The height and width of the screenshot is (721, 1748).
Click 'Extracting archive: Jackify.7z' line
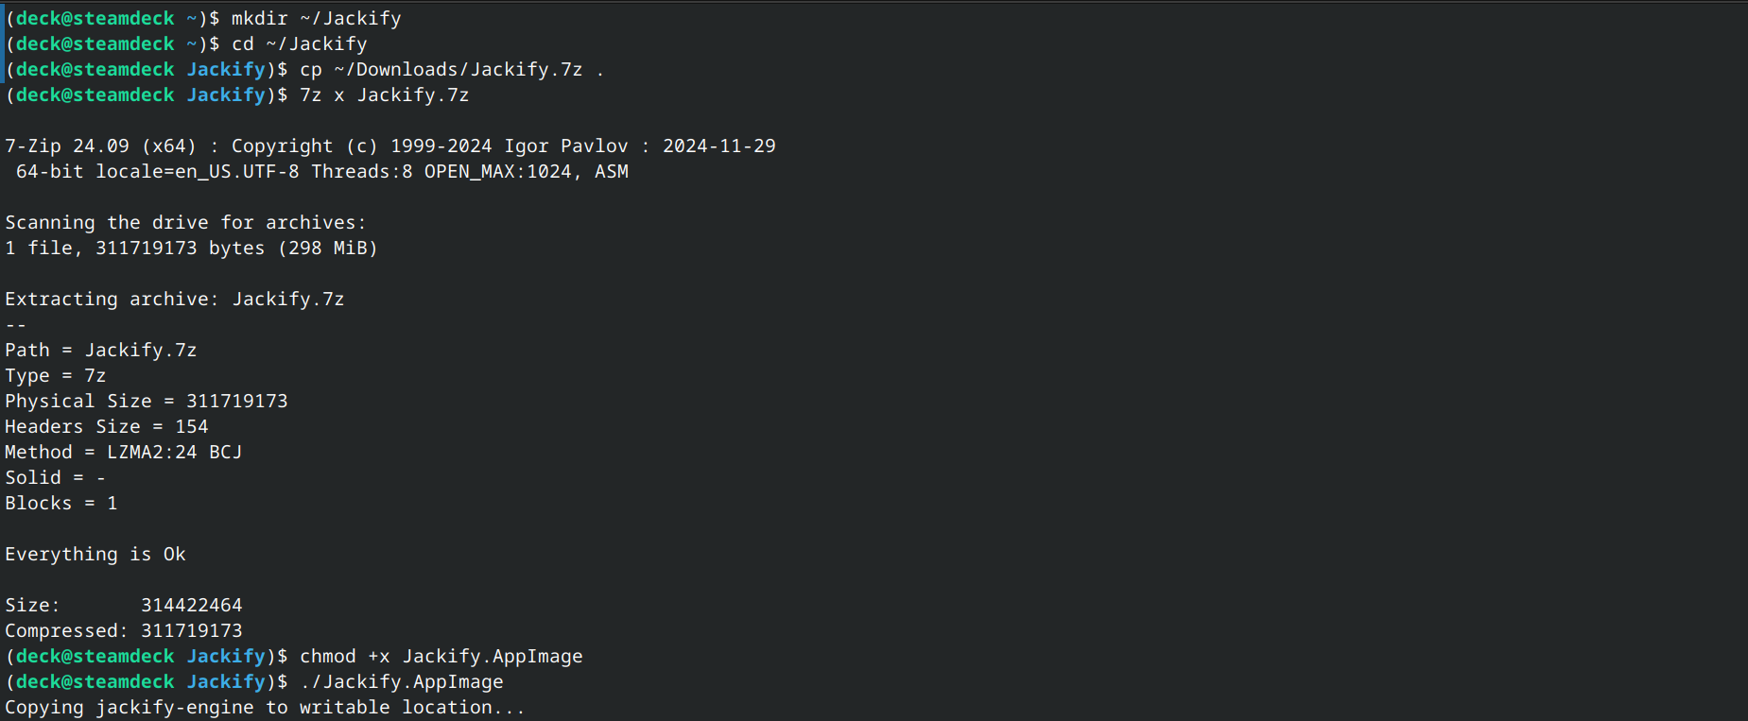[x=175, y=299]
